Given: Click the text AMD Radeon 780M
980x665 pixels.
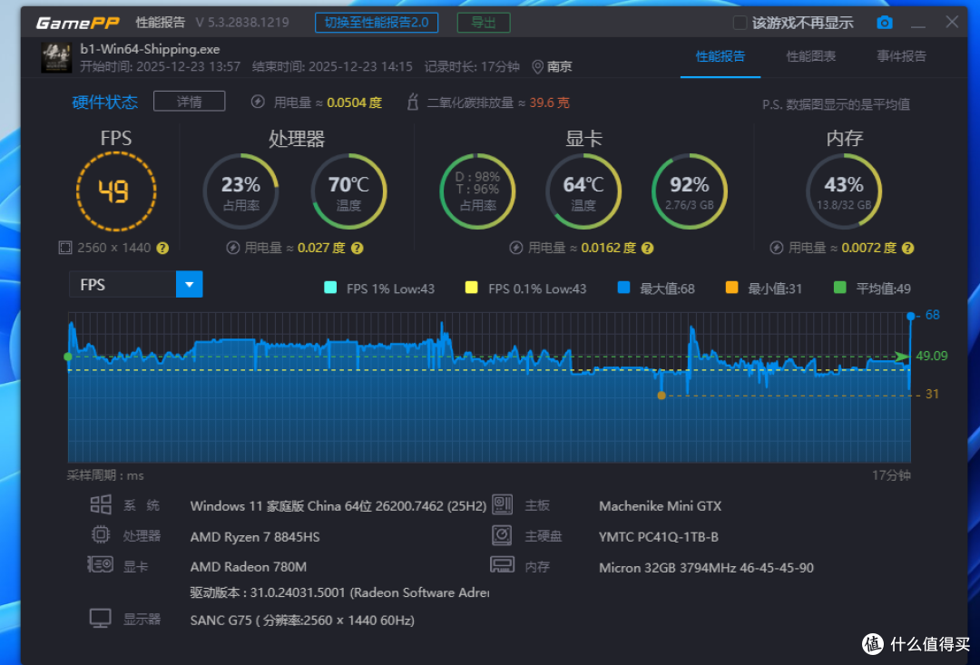Looking at the screenshot, I should pyautogui.click(x=248, y=567).
